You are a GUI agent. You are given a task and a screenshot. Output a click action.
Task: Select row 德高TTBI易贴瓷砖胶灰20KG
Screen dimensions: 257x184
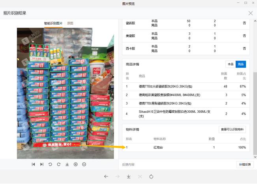pos(186,103)
